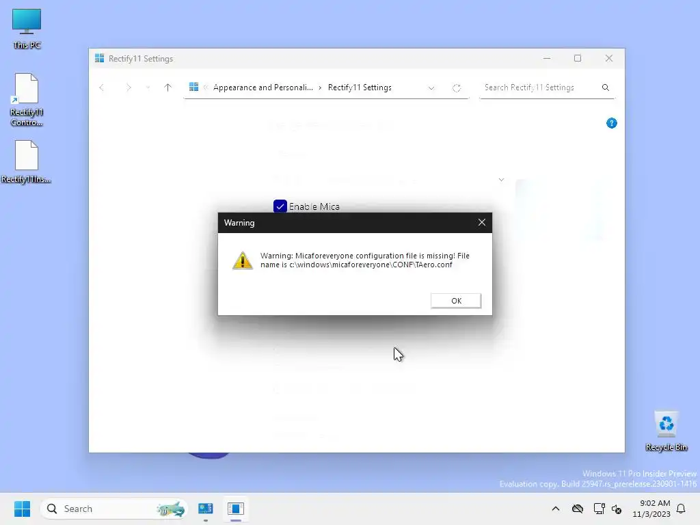
Task: Select Recycle Bin on desktop
Action: point(667,431)
